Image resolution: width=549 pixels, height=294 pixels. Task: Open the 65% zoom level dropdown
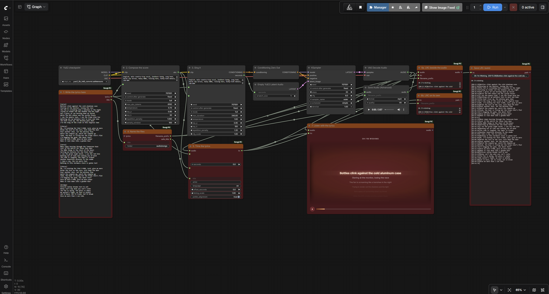521,290
